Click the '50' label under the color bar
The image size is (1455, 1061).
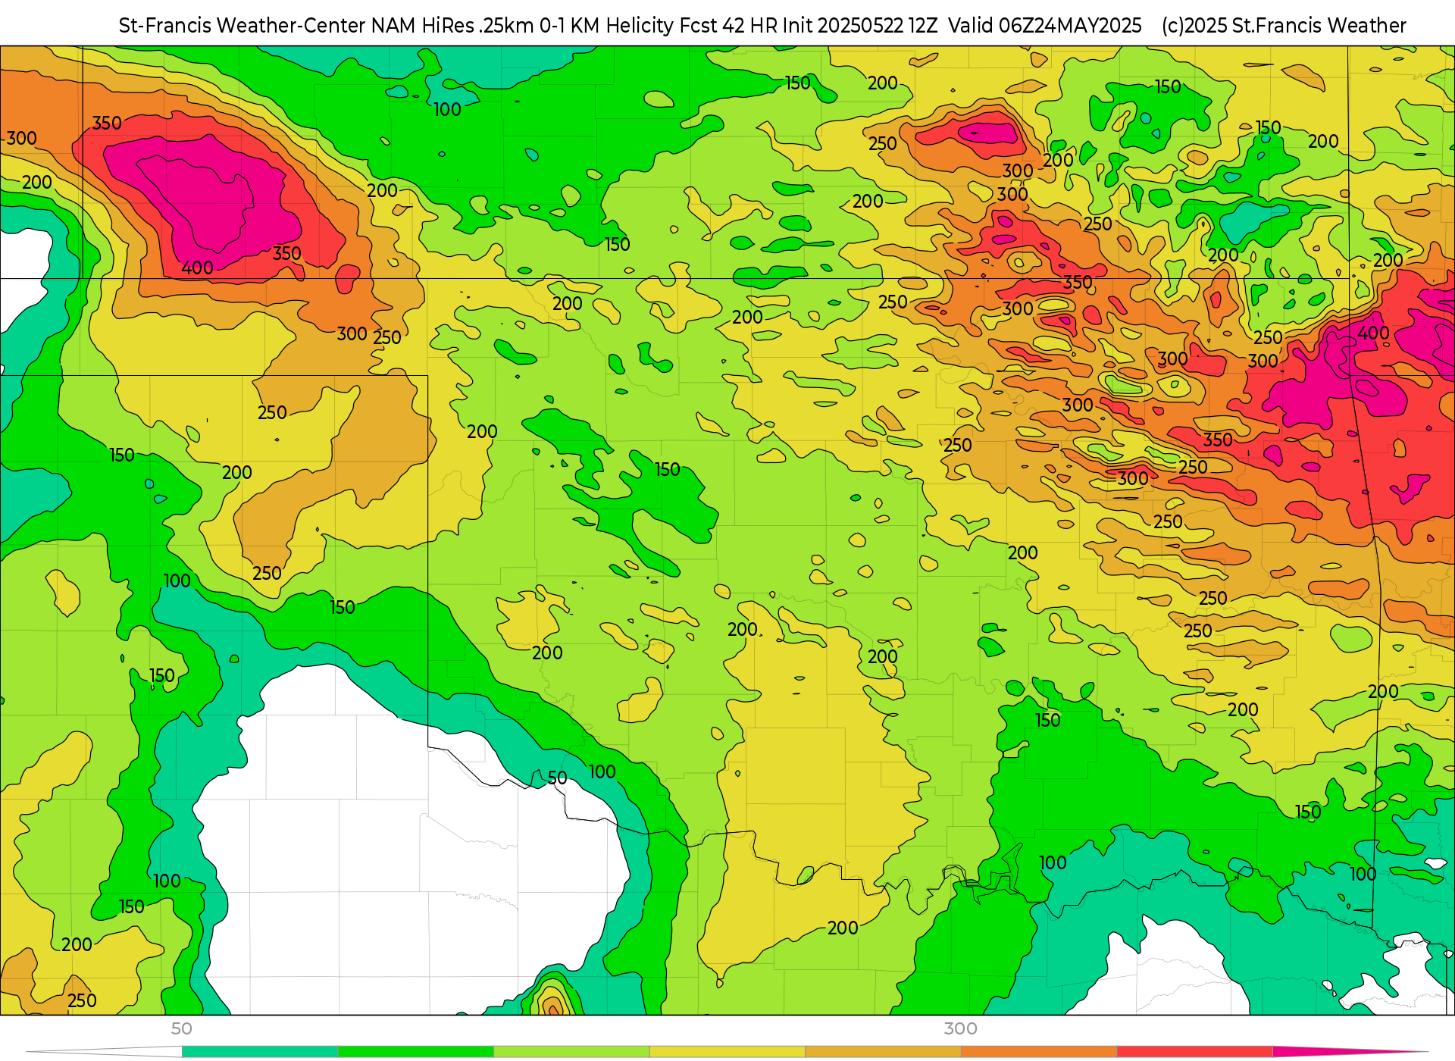tap(182, 1029)
